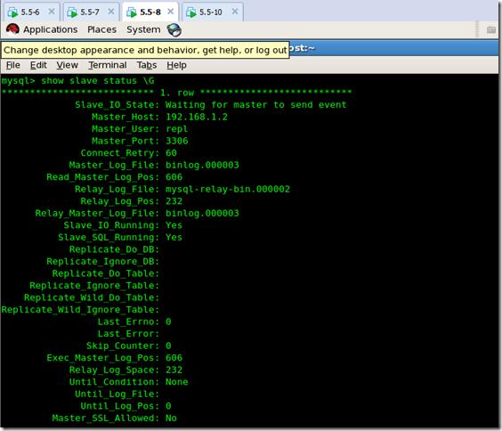Close the 5.5-7 tab
Viewport: 502px width, 431px height.
[x=110, y=12]
